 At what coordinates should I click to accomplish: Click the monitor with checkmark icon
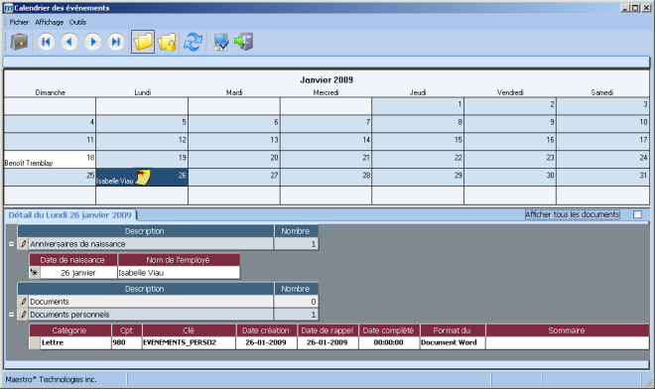(220, 42)
